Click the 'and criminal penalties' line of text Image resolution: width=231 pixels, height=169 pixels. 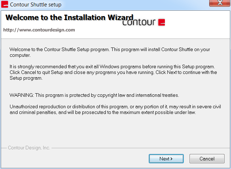pos(103,112)
